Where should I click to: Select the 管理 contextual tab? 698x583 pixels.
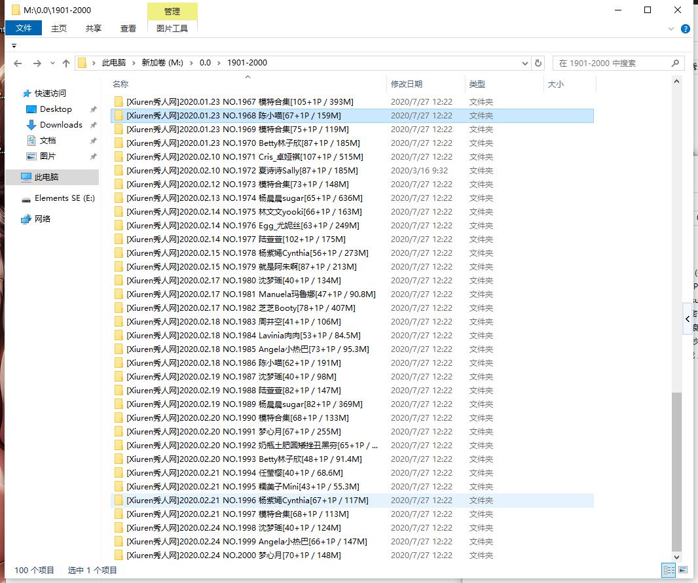(x=172, y=12)
